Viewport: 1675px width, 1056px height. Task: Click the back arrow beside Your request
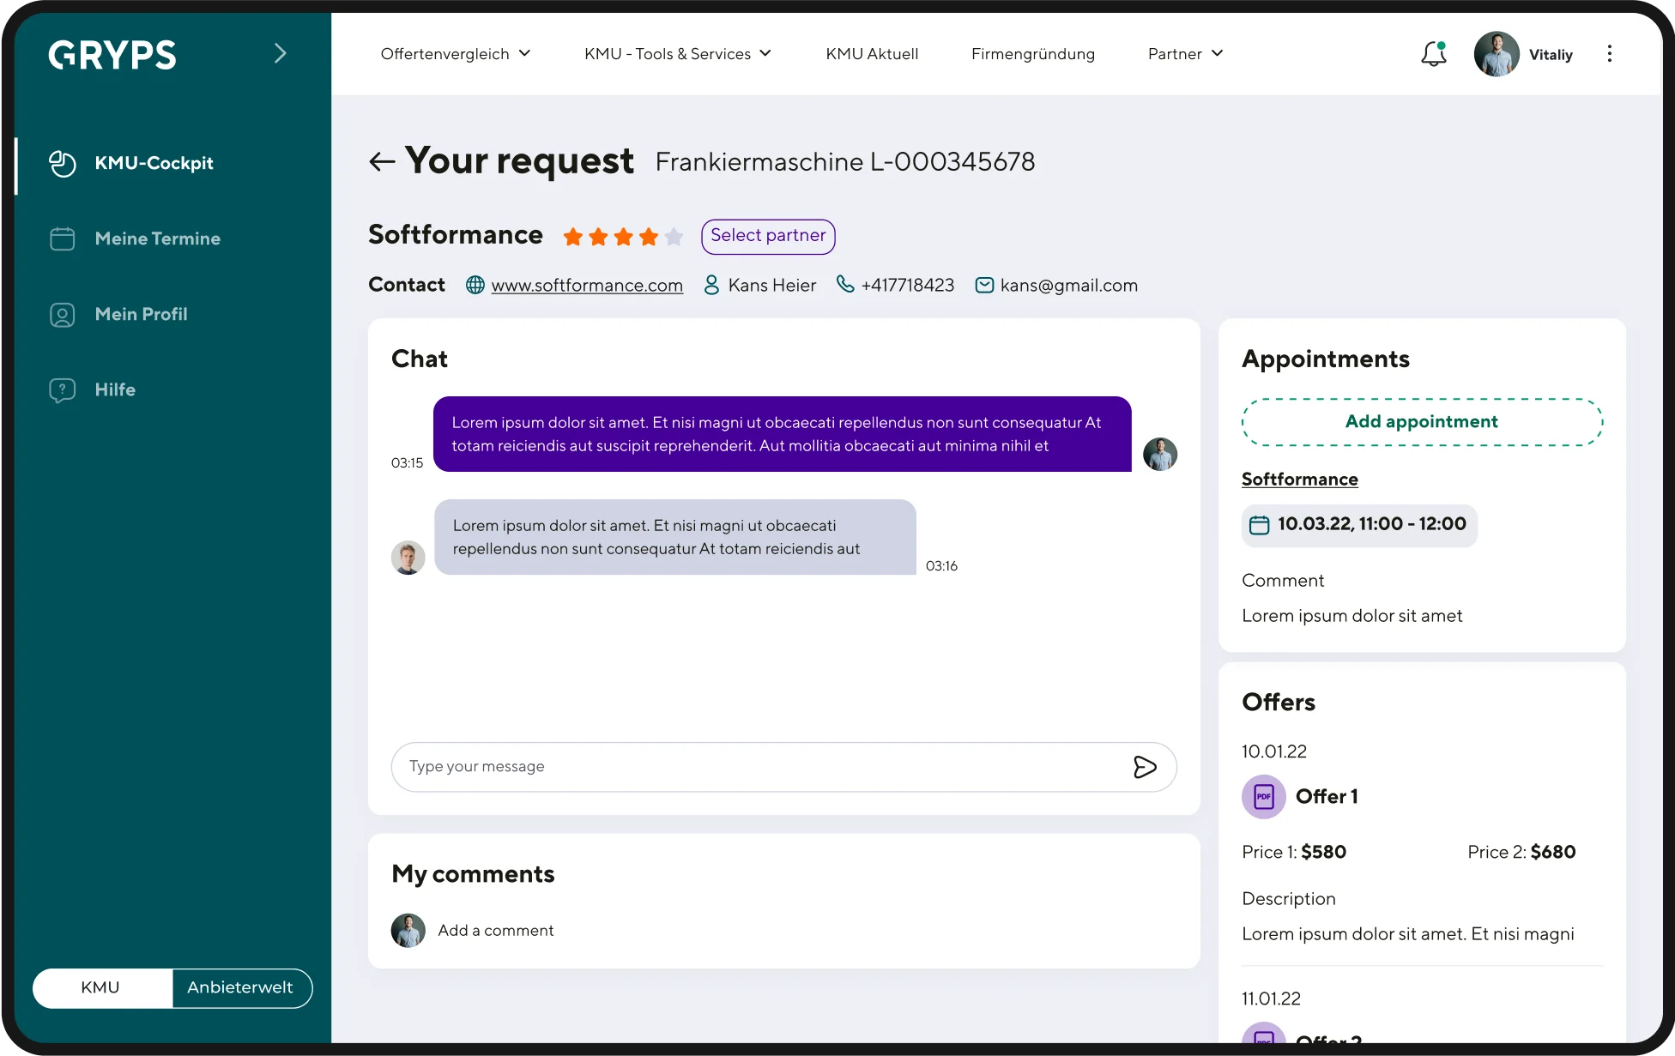[382, 161]
